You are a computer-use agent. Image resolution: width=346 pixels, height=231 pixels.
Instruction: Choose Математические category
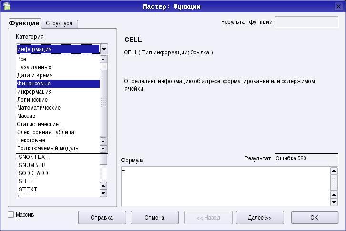point(58,108)
